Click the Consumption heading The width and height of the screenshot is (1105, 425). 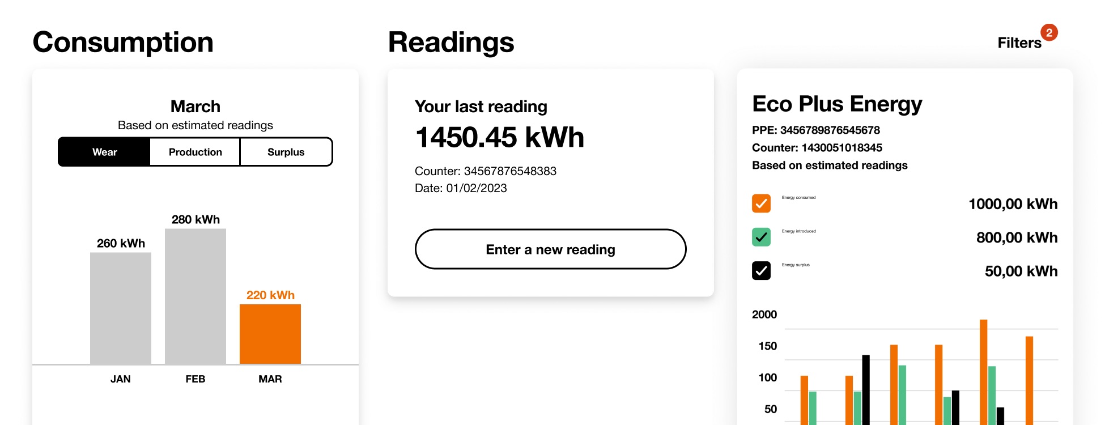(122, 41)
